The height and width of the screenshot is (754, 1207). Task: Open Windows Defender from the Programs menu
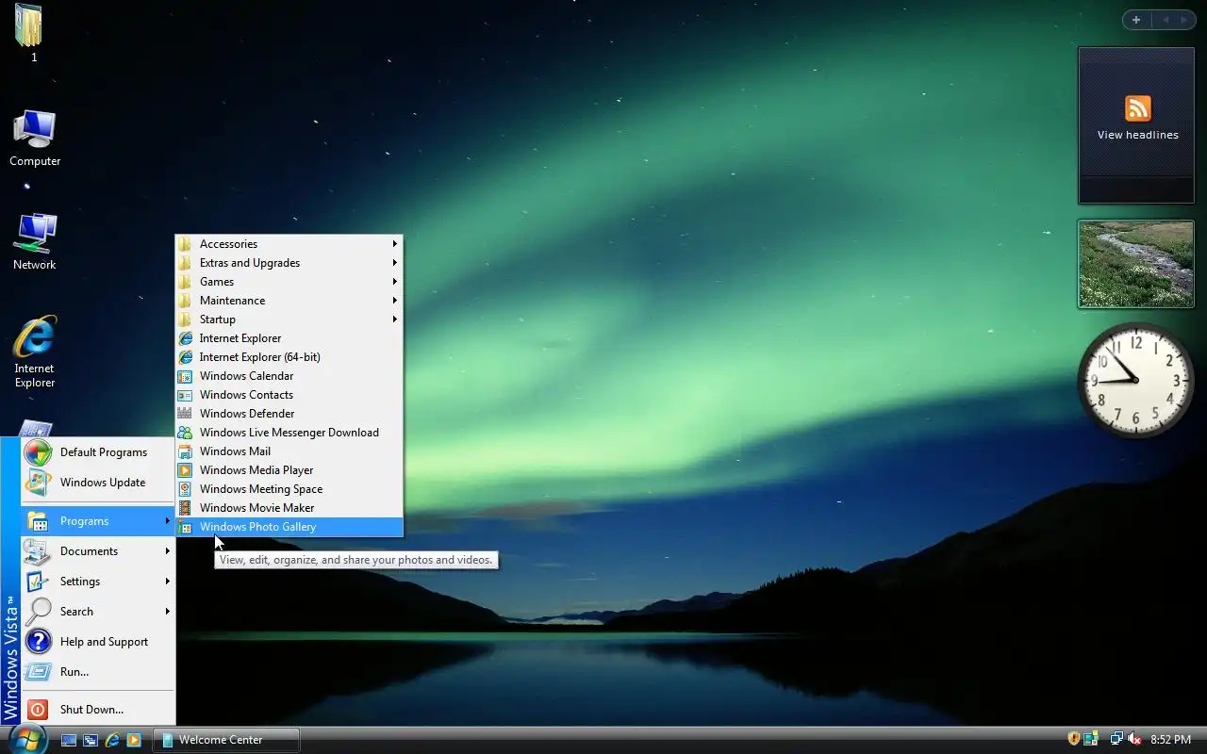[x=289, y=414]
